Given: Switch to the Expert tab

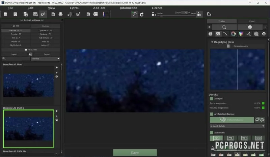Looking at the screenshot, I should coord(252,21).
